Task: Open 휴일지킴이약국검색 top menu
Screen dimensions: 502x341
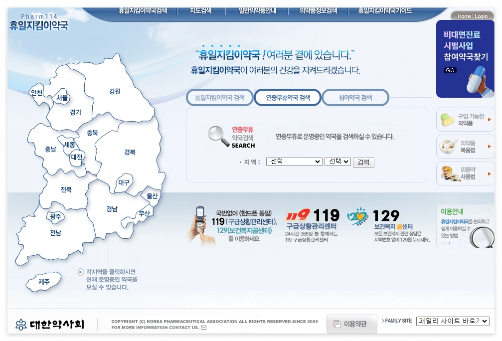Action: pos(143,10)
